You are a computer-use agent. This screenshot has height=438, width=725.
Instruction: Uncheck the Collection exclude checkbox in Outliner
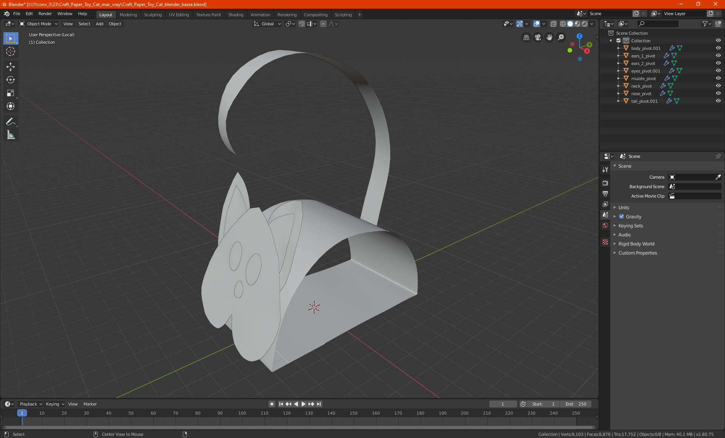point(619,40)
